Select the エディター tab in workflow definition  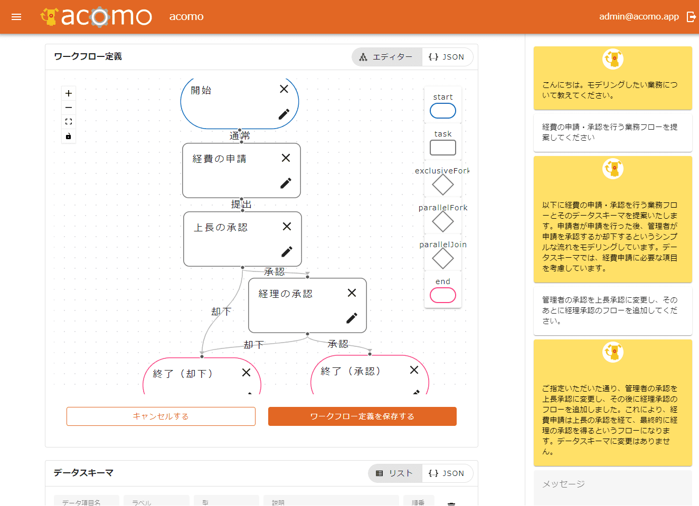[386, 57]
